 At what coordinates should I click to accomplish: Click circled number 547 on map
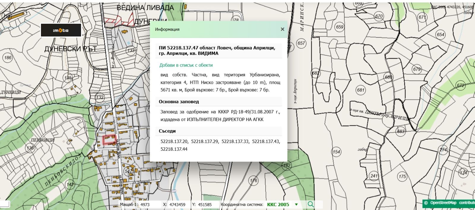click(x=128, y=171)
